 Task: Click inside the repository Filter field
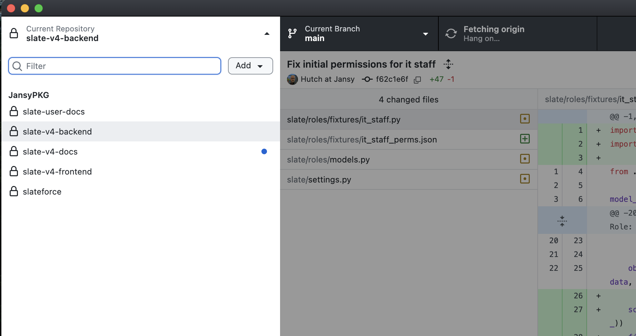pyautogui.click(x=115, y=66)
